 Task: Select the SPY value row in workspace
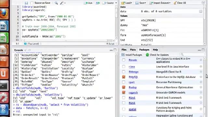coord(161,20)
